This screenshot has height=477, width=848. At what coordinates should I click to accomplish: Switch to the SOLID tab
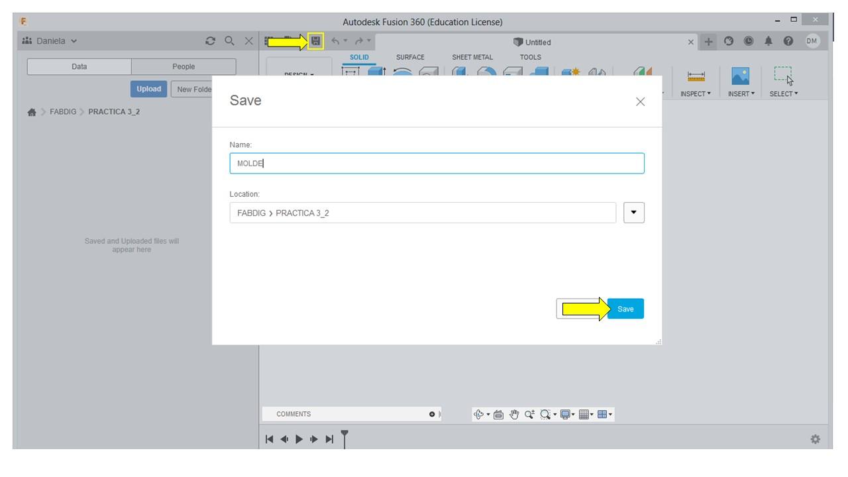tap(359, 58)
